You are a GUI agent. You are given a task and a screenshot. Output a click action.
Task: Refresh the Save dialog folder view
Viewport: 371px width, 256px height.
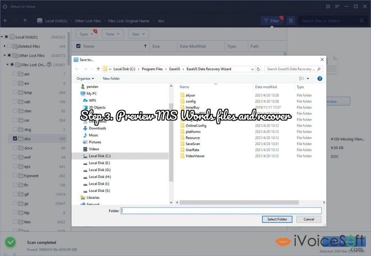coord(258,69)
